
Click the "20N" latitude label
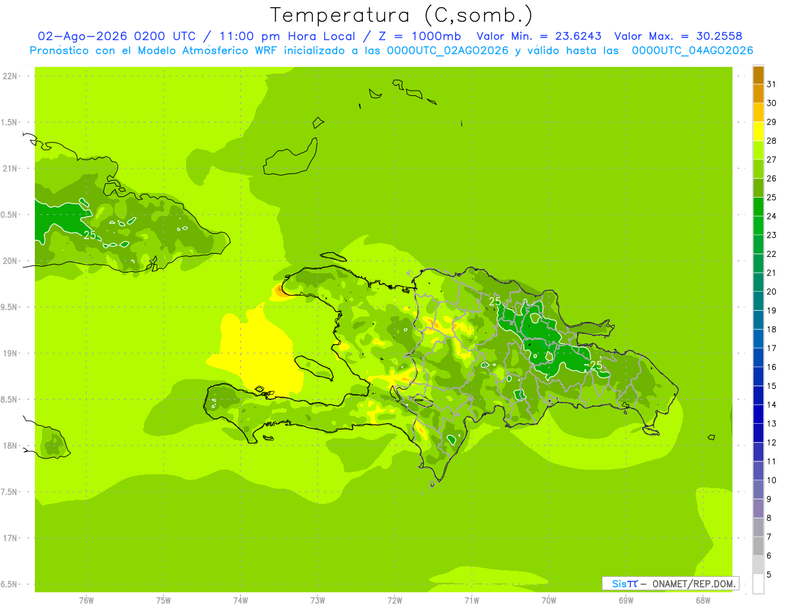click(10, 261)
